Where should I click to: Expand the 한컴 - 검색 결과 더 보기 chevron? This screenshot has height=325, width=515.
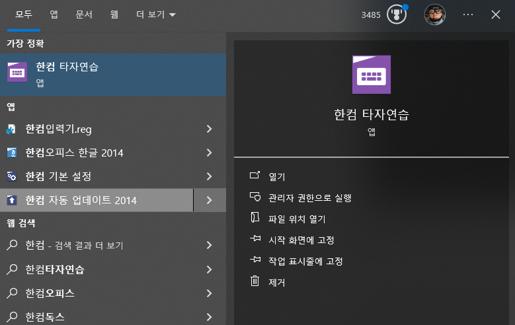[x=209, y=245]
